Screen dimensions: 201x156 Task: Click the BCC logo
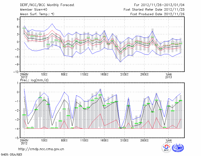[x=166, y=148]
